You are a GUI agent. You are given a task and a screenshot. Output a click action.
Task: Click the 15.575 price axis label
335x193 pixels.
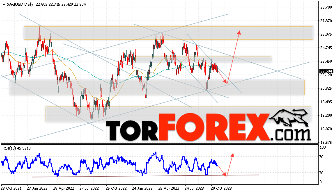[326, 142]
